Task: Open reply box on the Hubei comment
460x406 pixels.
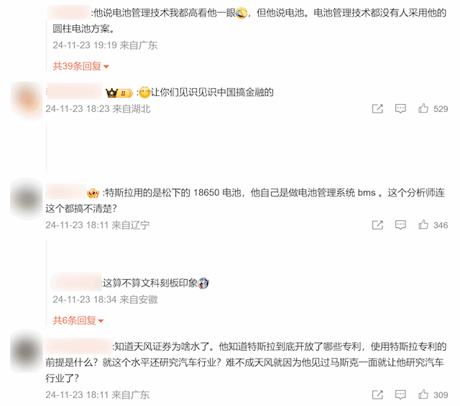Action: tap(400, 108)
